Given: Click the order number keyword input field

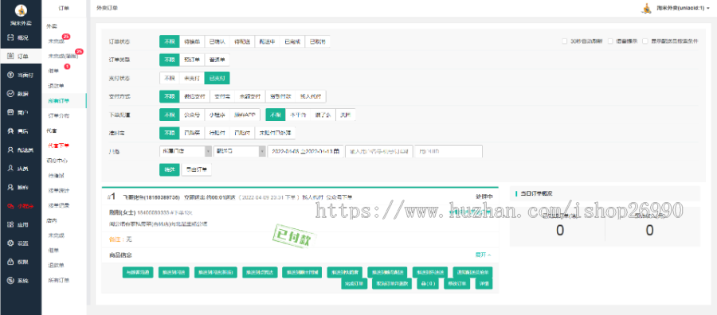Looking at the screenshot, I should pos(378,152).
